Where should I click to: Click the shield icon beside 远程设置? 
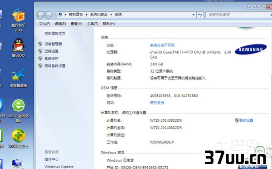tap(40, 51)
